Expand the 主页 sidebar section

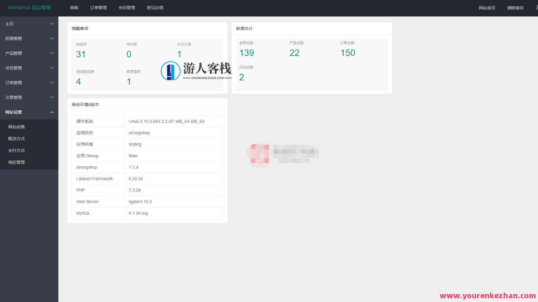click(29, 23)
